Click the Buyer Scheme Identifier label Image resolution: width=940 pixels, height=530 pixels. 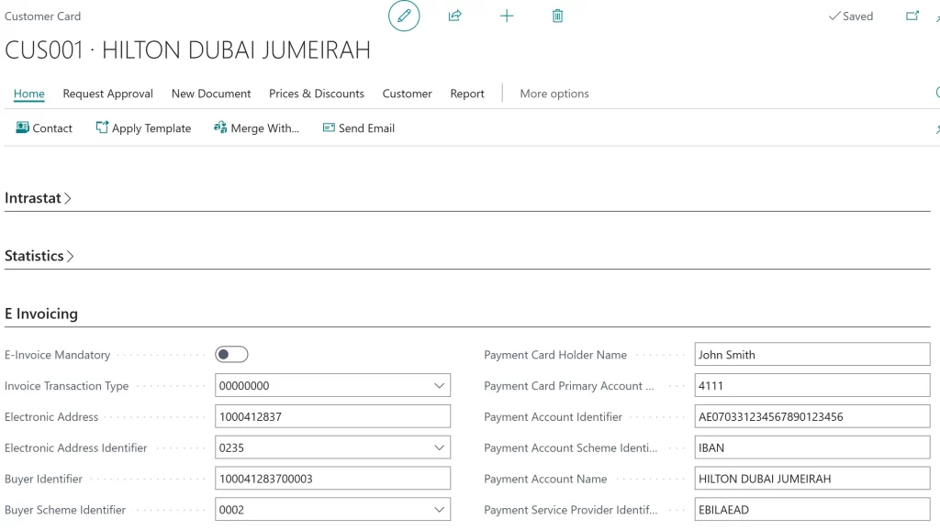point(65,510)
